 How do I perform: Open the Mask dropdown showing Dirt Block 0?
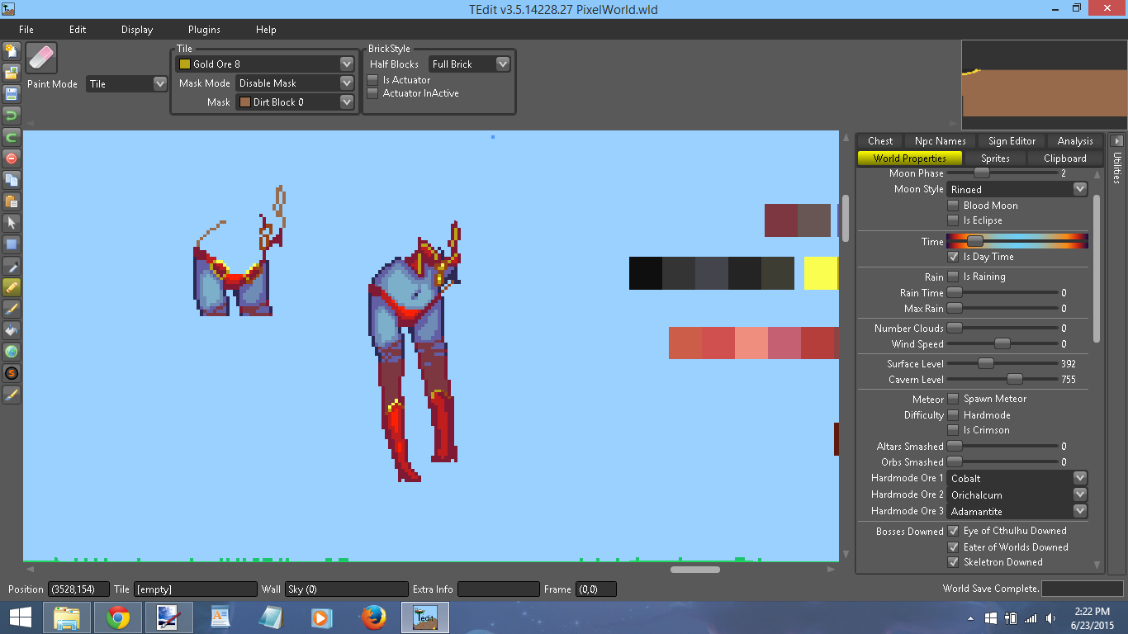(x=295, y=102)
